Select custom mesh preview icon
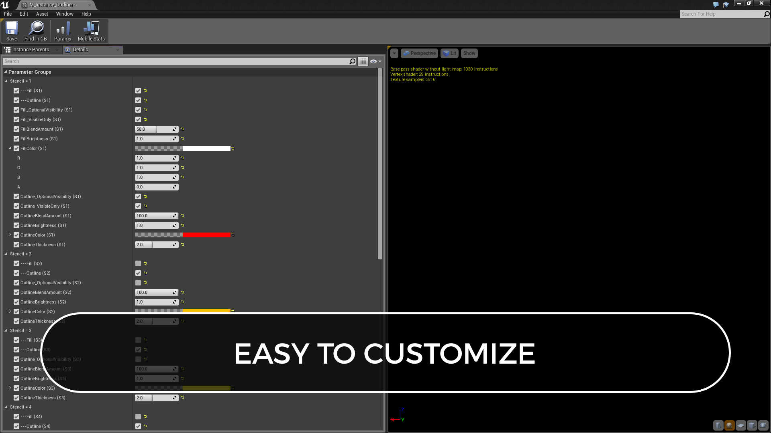The height and width of the screenshot is (433, 771). pos(763,425)
